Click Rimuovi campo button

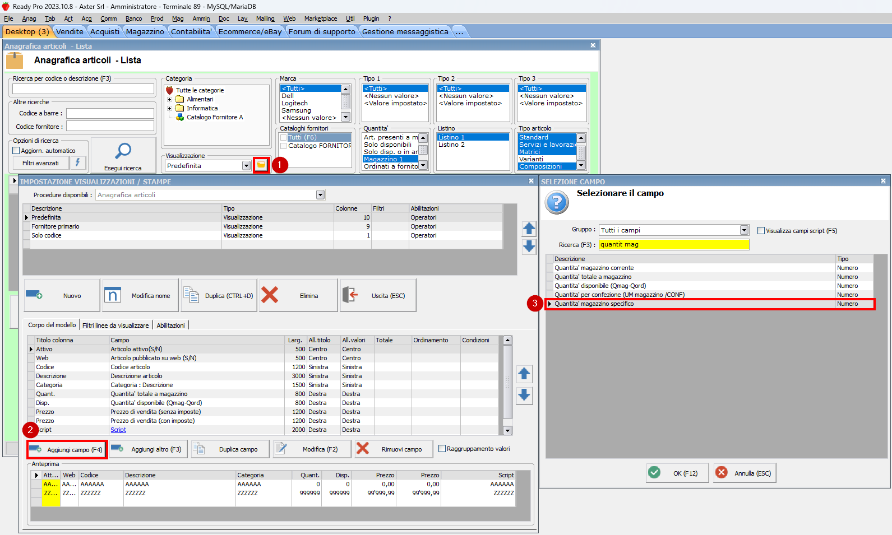coord(394,449)
